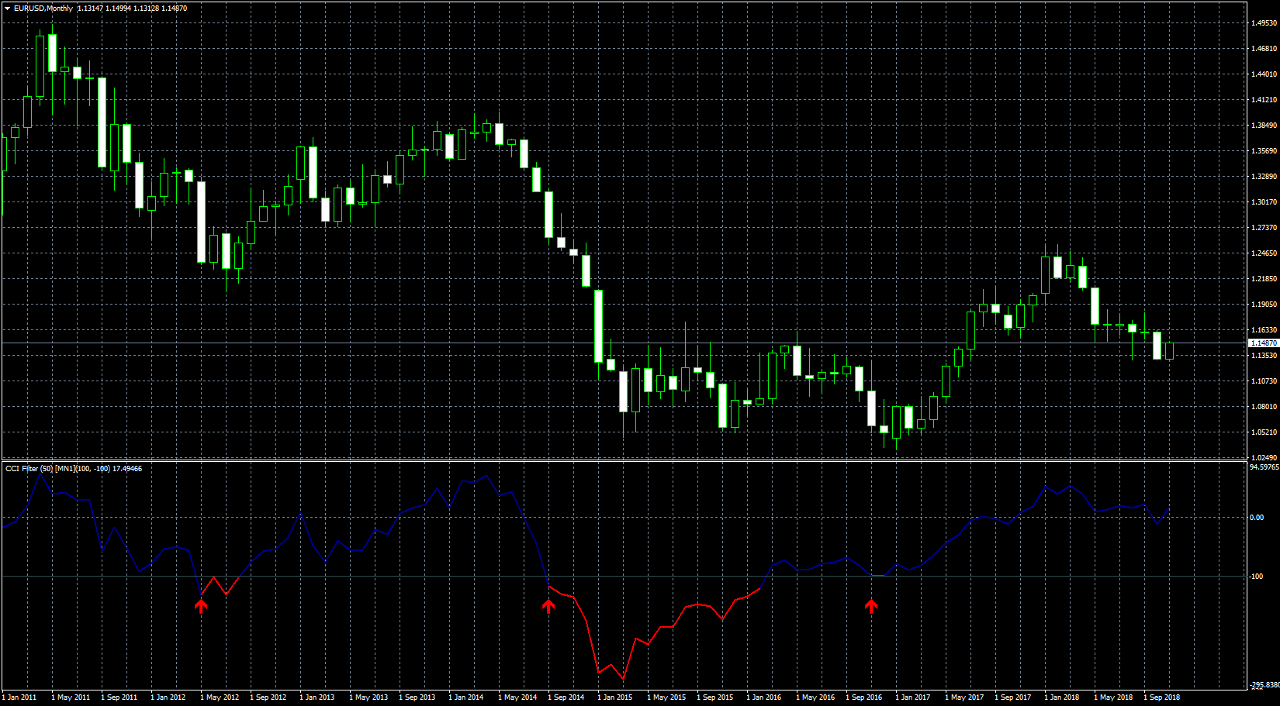Click the CCI 0.00 level label

[1257, 518]
